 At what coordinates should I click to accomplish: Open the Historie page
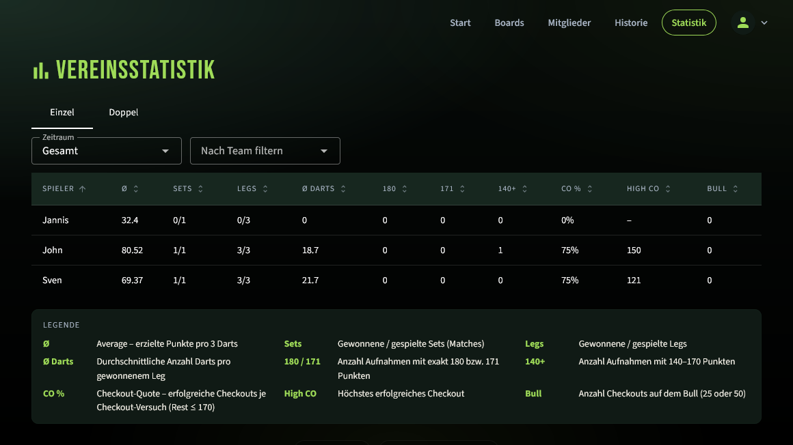[631, 23]
